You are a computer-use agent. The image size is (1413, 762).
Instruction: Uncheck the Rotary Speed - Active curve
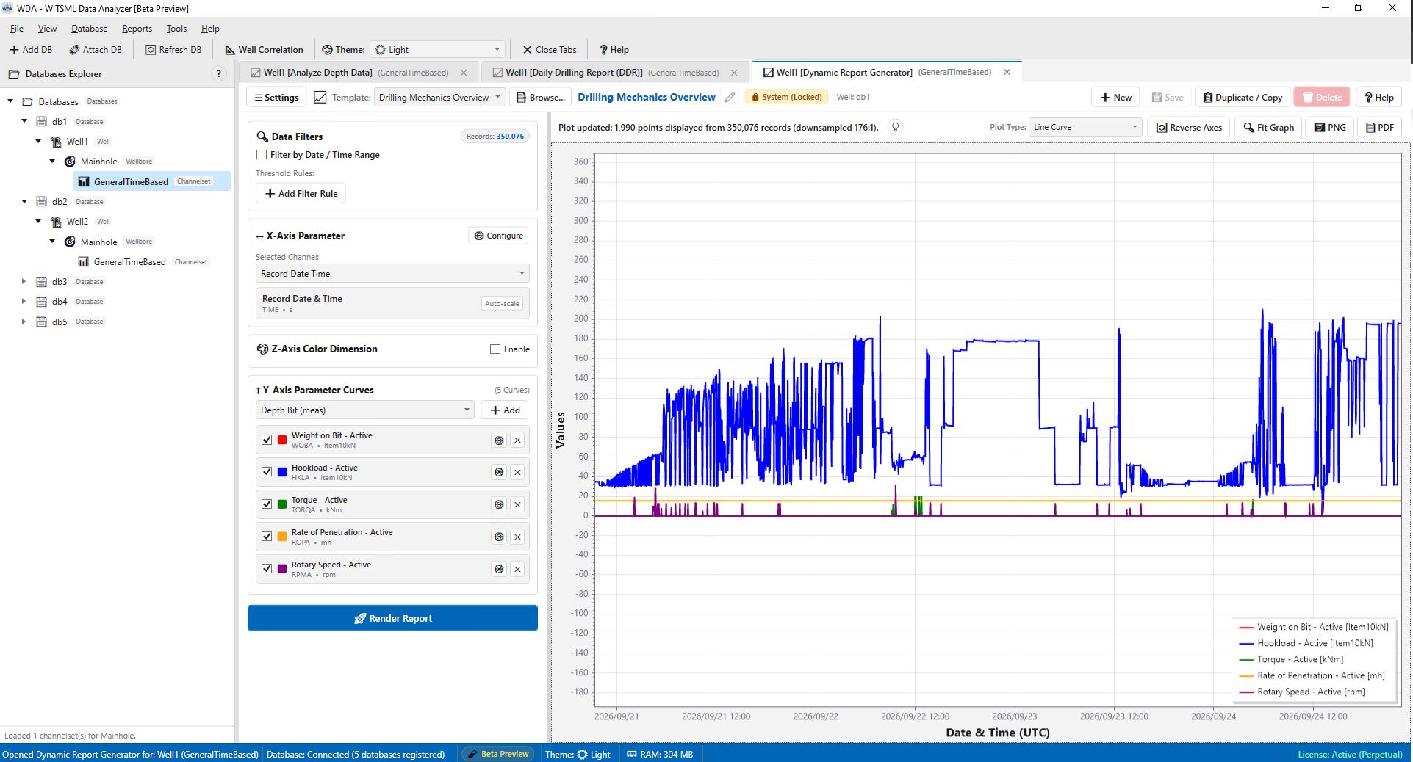click(267, 570)
